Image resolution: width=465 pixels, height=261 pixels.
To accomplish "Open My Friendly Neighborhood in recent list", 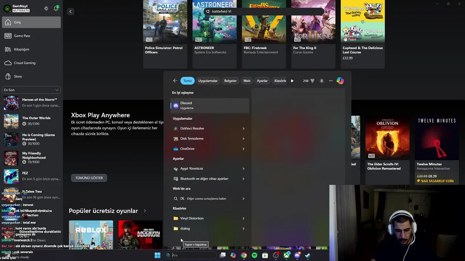I will pyautogui.click(x=31, y=158).
